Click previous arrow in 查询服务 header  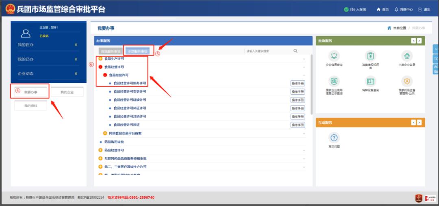(413, 41)
